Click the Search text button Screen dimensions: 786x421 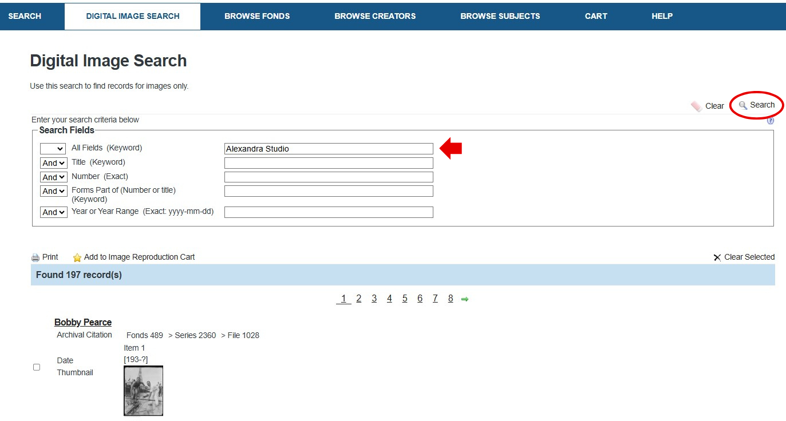[763, 105]
